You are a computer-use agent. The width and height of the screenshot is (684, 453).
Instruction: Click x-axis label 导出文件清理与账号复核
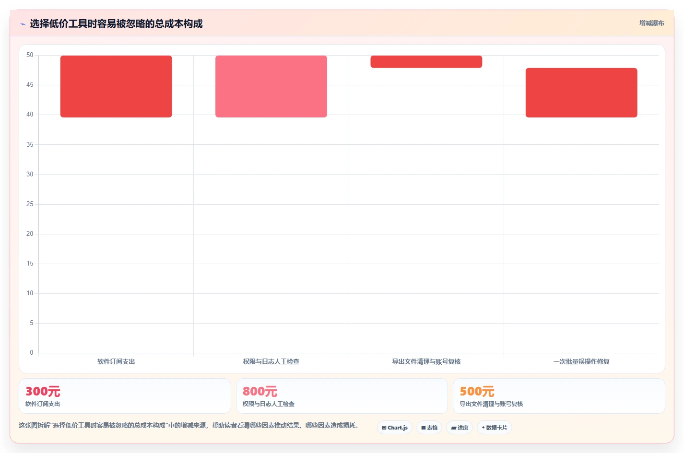(426, 361)
